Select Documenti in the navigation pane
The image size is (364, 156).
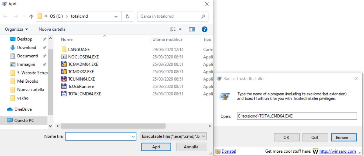[28, 56]
